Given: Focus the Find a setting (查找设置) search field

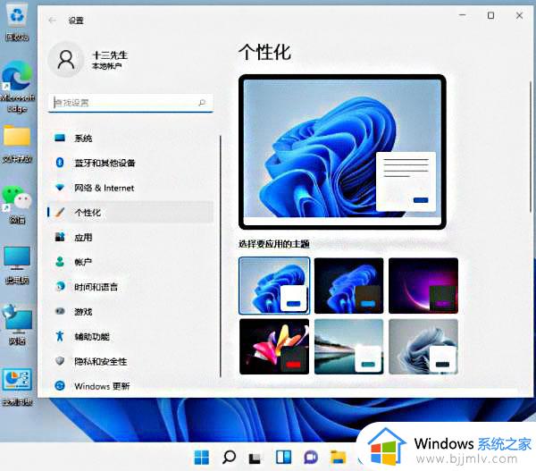Looking at the screenshot, I should click(x=130, y=103).
